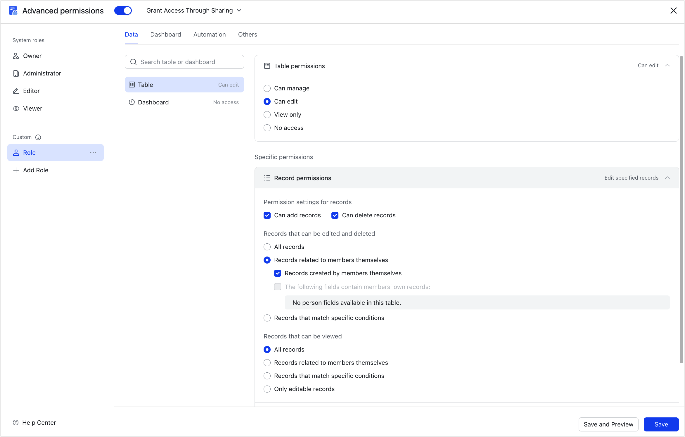Click the Table list item icon
This screenshot has width=685, height=437.
coord(132,85)
